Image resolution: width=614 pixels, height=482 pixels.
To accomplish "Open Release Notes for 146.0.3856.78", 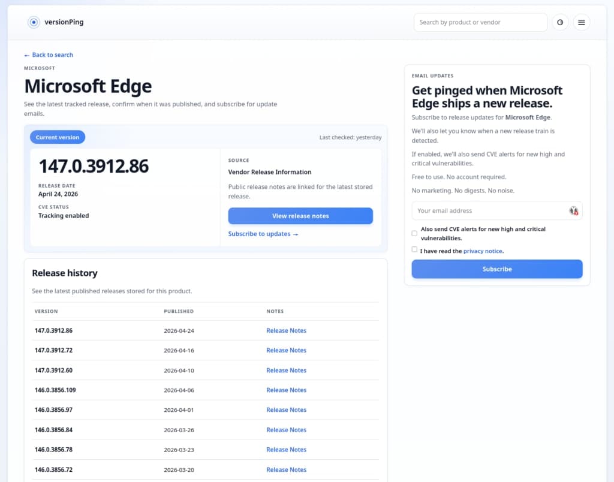I will coord(286,450).
